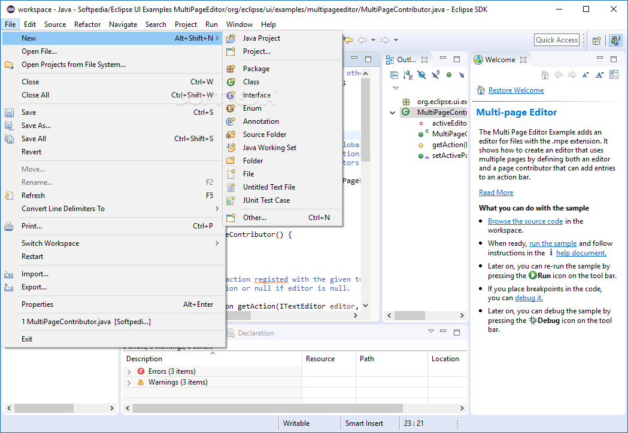Screen dimensions: 628x433
Task: Open forward history dropdown arrow in toolbar
Action: (x=396, y=40)
